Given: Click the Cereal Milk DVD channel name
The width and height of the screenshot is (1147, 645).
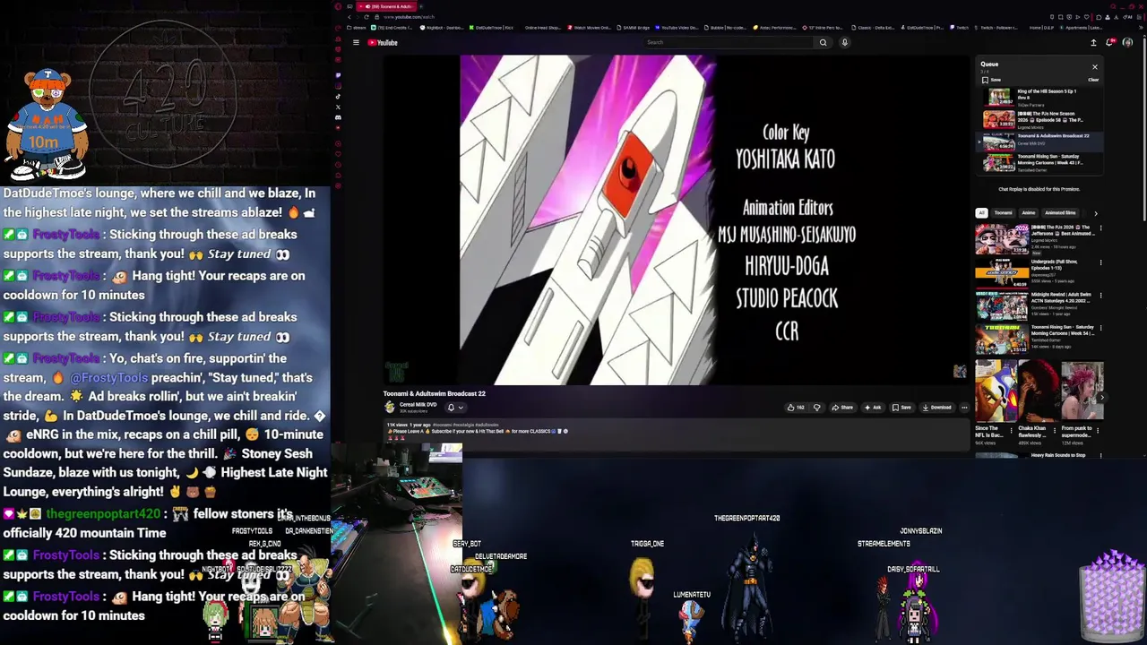Looking at the screenshot, I should click(x=418, y=405).
